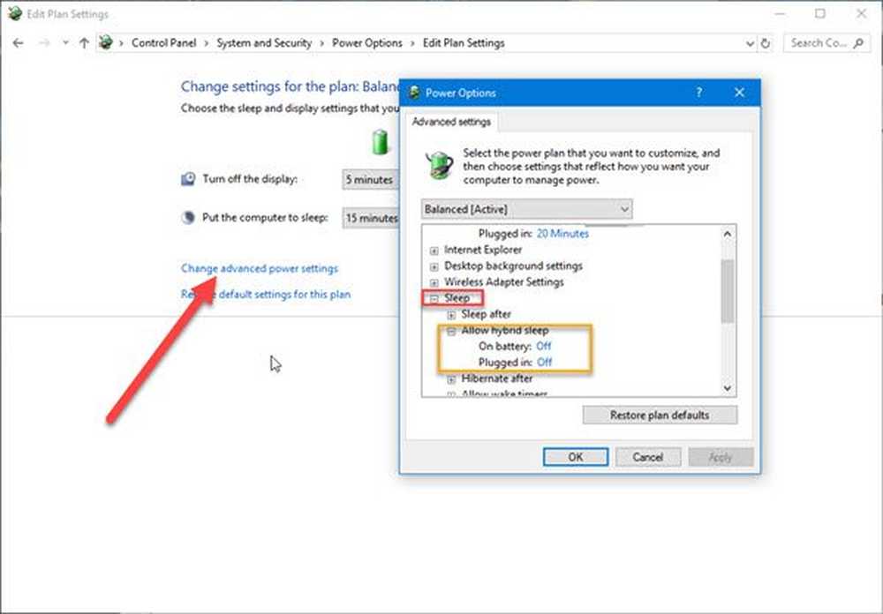Image resolution: width=883 pixels, height=614 pixels.
Task: Click settings list scroll down arrow
Action: tap(728, 388)
